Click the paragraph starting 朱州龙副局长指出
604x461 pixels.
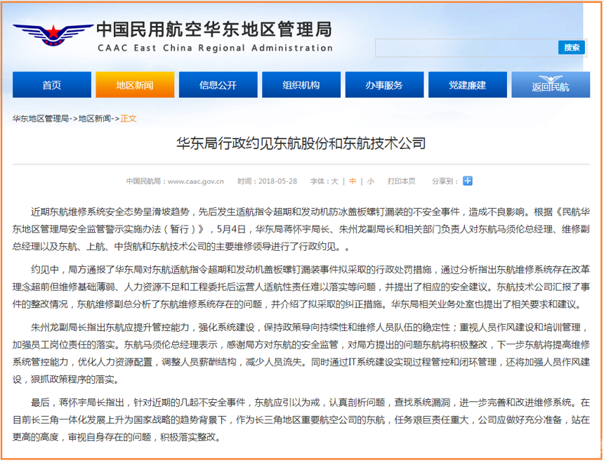click(301, 353)
